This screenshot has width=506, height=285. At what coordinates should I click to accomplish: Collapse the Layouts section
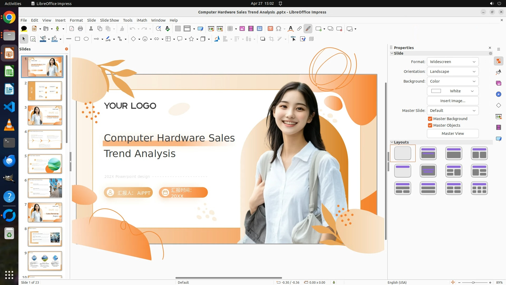click(392, 142)
